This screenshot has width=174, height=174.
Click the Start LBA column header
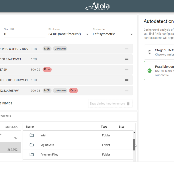pyautogui.click(x=11, y=127)
